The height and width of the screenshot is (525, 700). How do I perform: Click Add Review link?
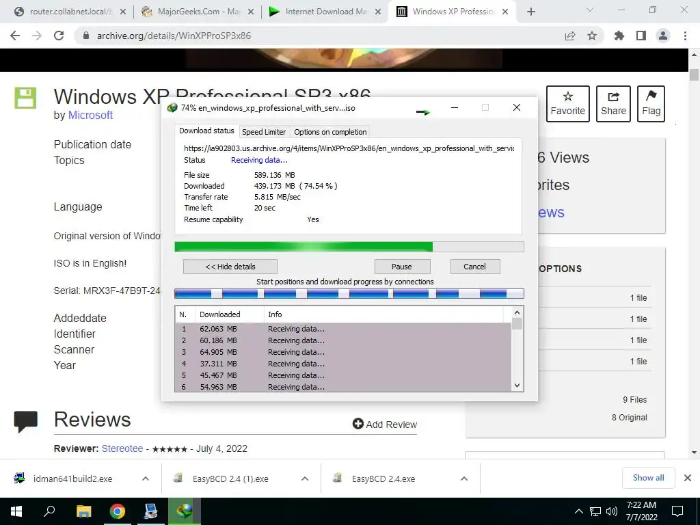[x=384, y=424]
